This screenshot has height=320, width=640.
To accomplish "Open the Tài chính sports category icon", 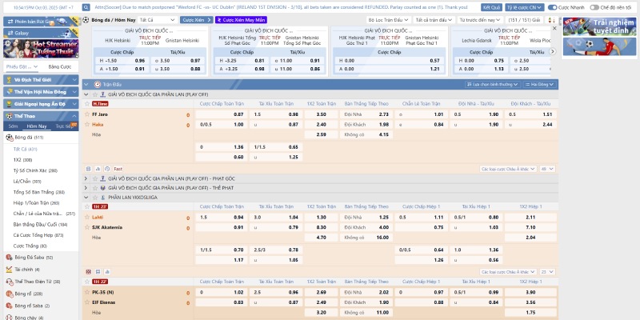I will (8, 270).
